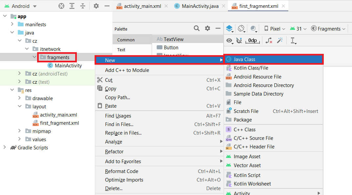
Task: Toggle autoconnect magnet icon
Action: pyautogui.click(x=239, y=40)
